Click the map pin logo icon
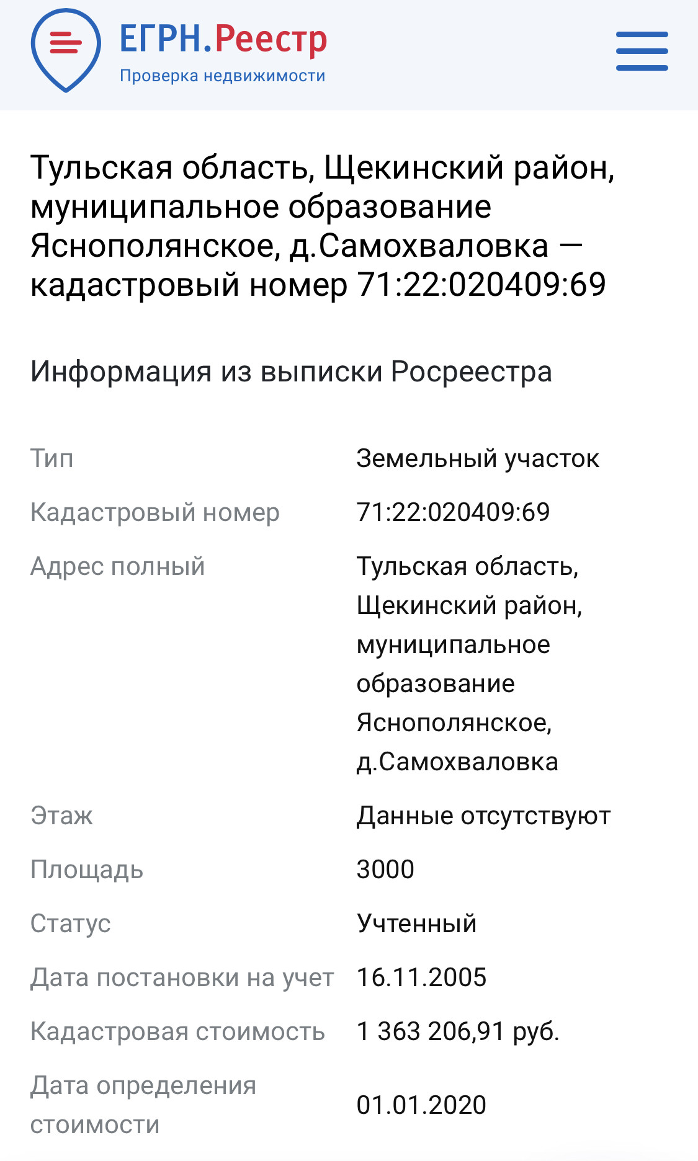 click(x=66, y=50)
